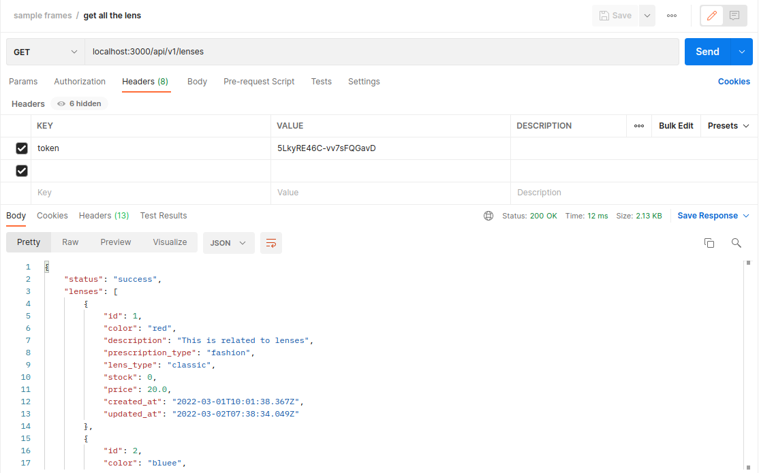Collapse the JSON response at line 1
Image resolution: width=759 pixels, height=473 pixels.
[x=46, y=265]
